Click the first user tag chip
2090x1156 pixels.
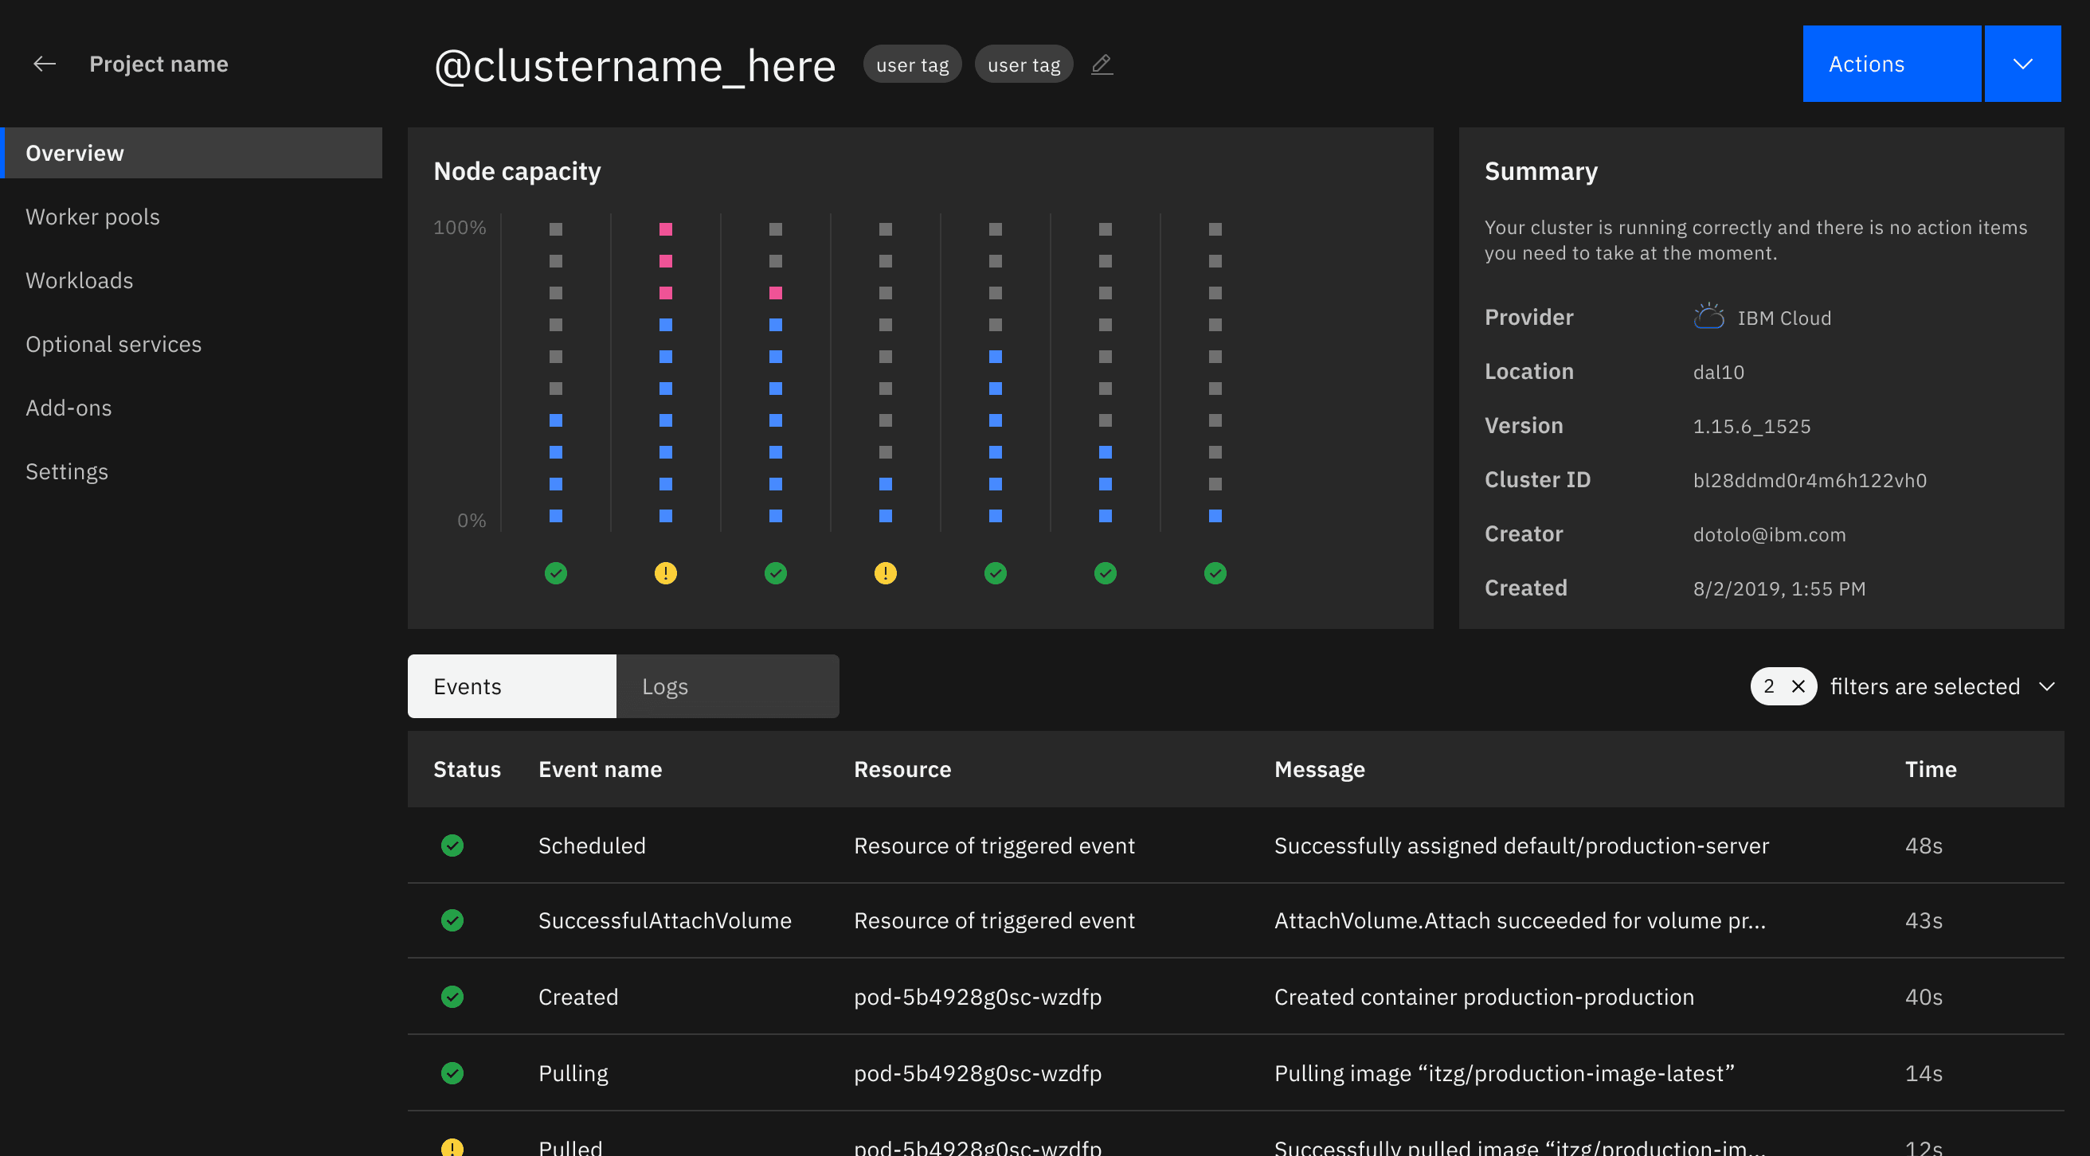[913, 64]
